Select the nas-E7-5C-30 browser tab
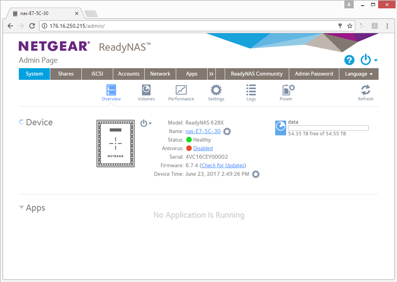The height and width of the screenshot is (282, 397). click(x=46, y=14)
